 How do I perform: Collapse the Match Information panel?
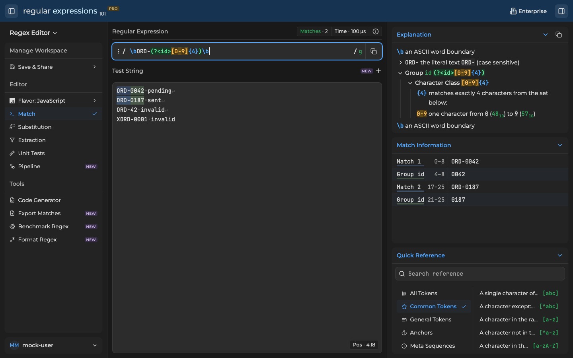pyautogui.click(x=560, y=145)
